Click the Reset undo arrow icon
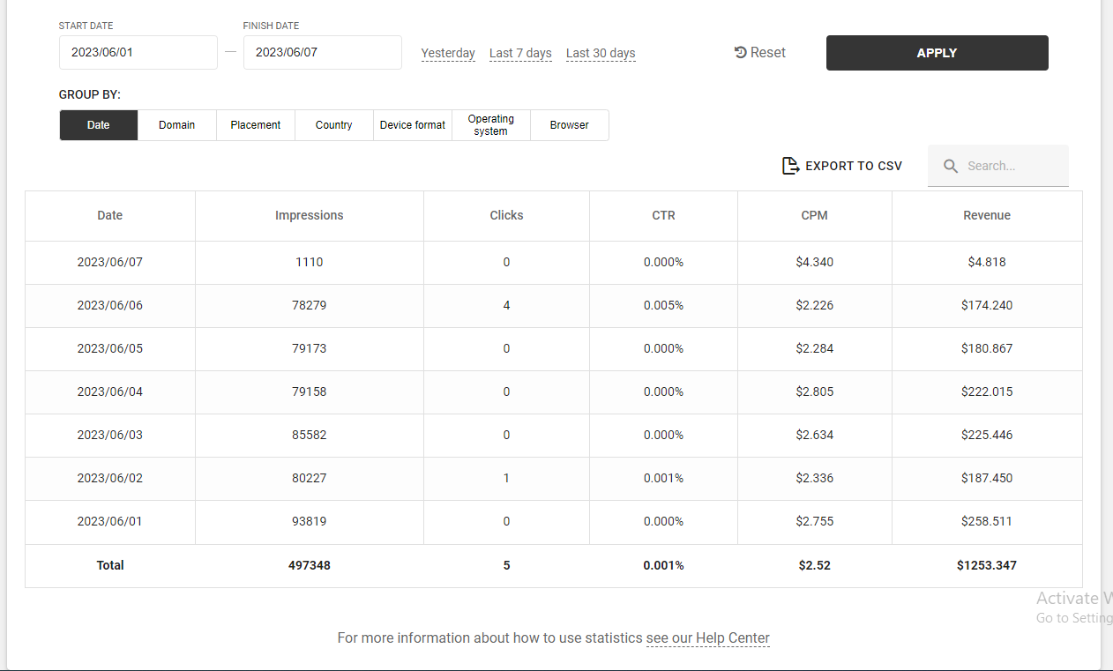 pyautogui.click(x=741, y=53)
